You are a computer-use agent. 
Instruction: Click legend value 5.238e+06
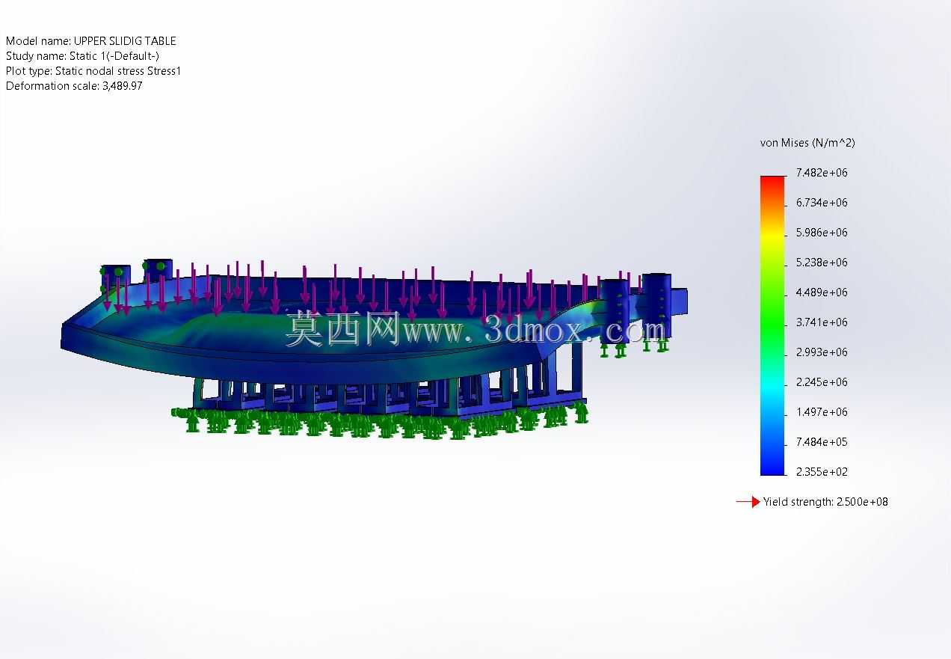coord(822,263)
